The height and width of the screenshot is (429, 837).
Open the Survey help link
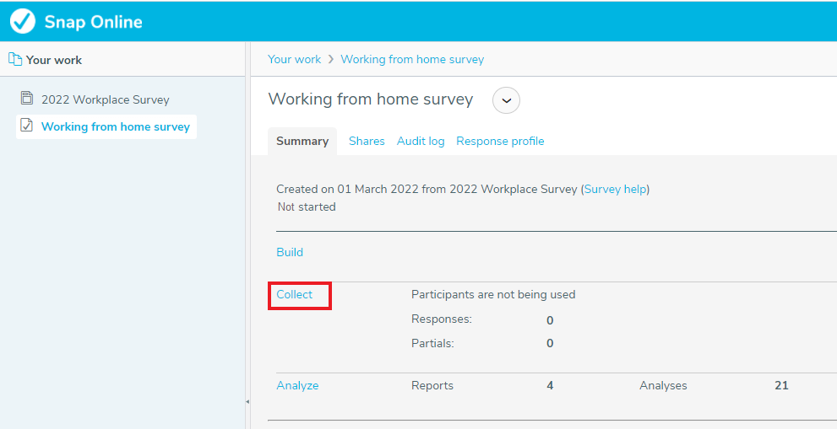(x=615, y=189)
